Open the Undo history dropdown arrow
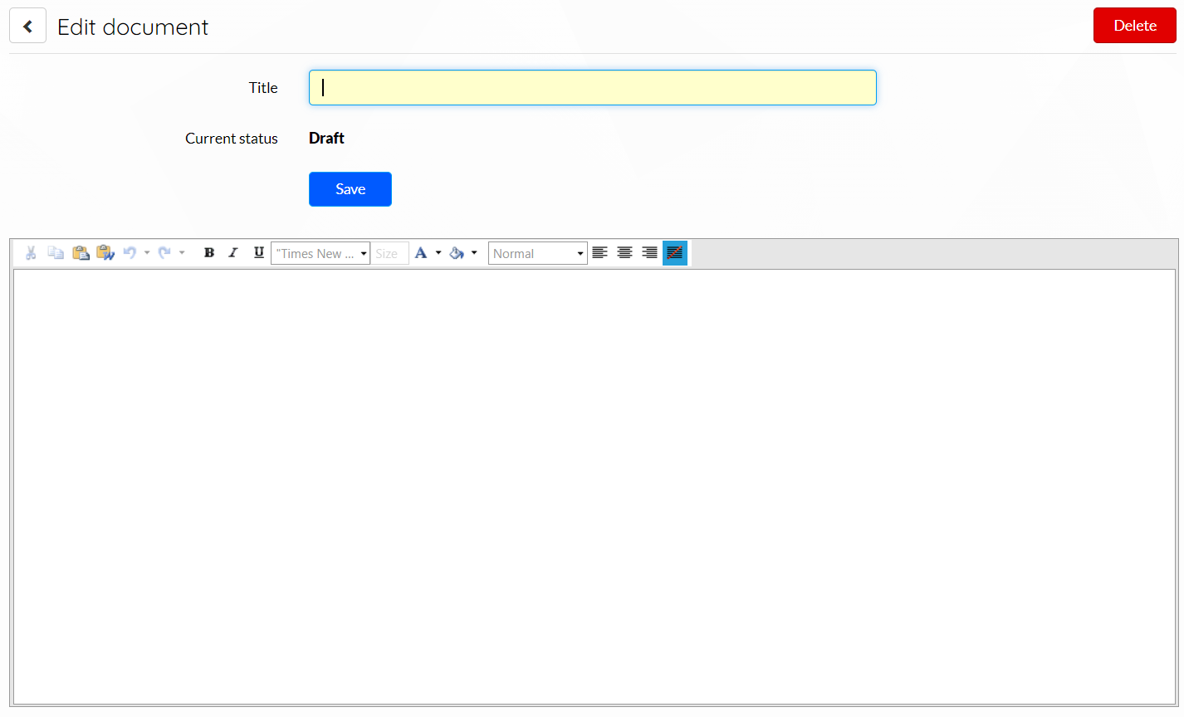 coord(147,253)
